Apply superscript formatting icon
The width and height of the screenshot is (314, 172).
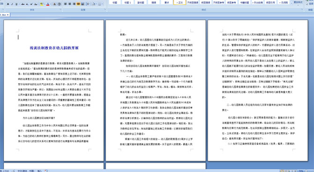31,4
